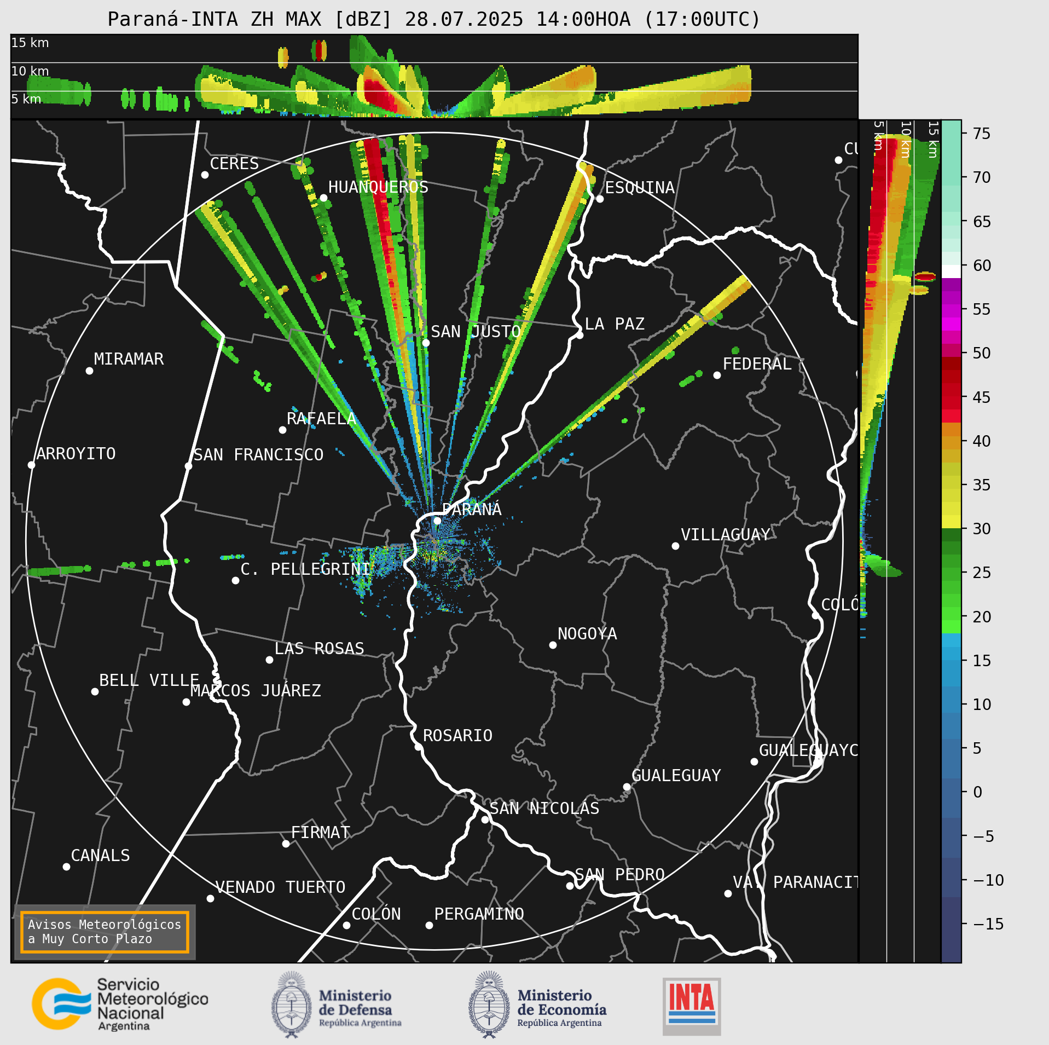Select the VILLAGUAY city marker dot
The height and width of the screenshot is (1045, 1049).
tap(675, 546)
